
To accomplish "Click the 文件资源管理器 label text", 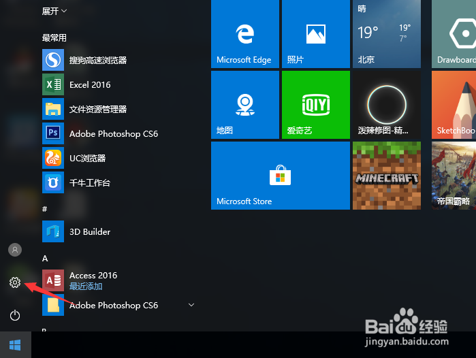I will (x=98, y=109).
